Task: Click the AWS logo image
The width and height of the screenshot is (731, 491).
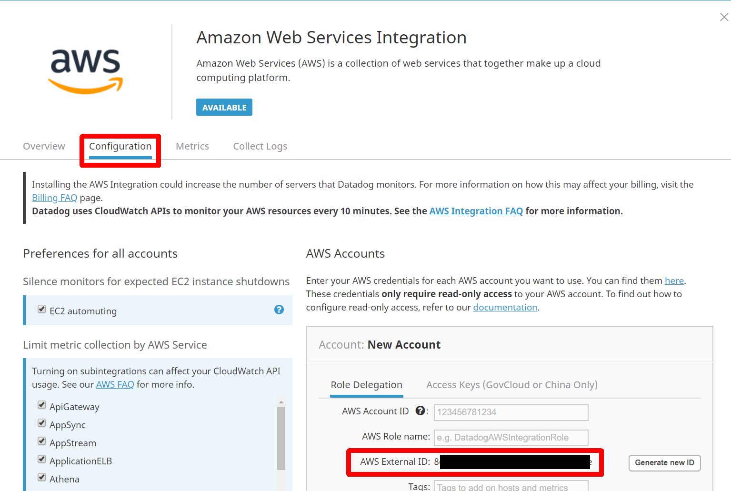Action: pyautogui.click(x=86, y=71)
